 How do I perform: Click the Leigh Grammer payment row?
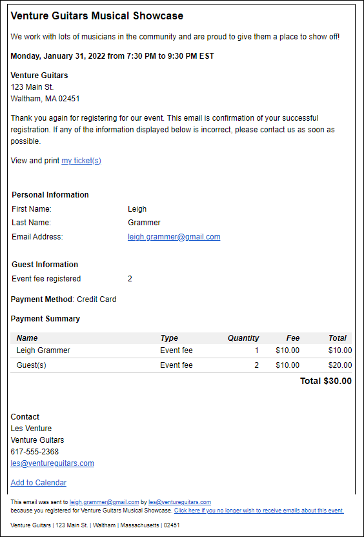point(181,350)
